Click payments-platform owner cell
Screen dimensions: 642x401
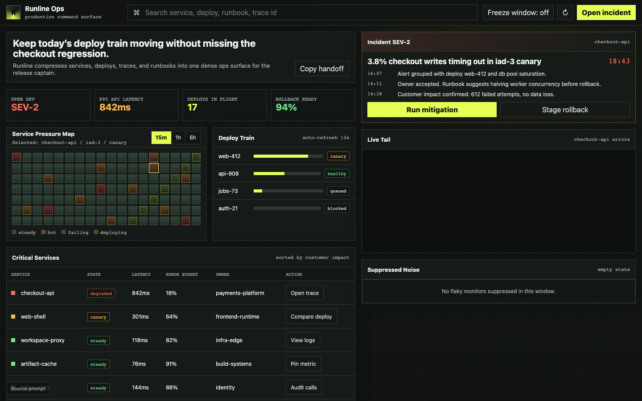[x=240, y=293]
